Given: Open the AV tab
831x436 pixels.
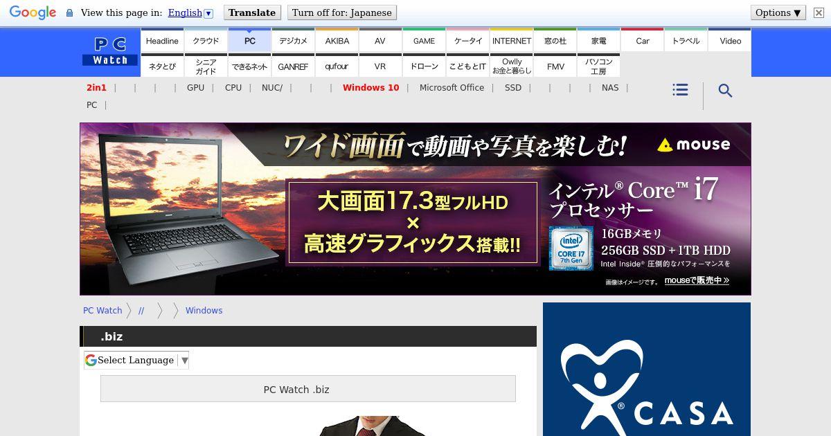Looking at the screenshot, I should 380,40.
